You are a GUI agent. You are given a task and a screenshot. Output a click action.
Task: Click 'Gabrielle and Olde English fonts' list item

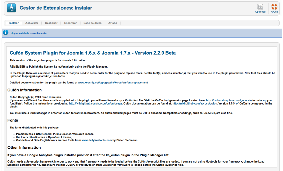tap(77, 140)
